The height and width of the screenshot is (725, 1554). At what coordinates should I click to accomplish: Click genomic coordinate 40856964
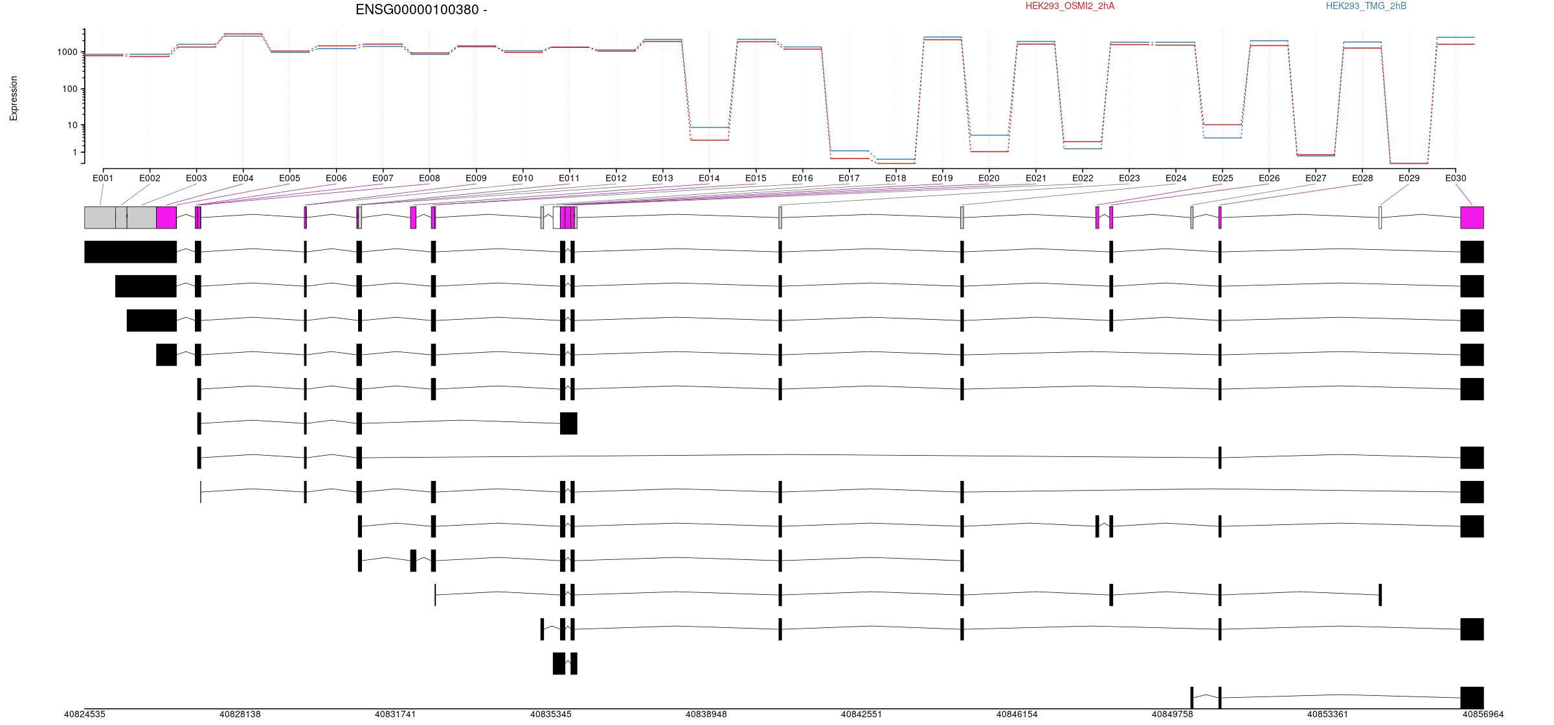point(1483,715)
